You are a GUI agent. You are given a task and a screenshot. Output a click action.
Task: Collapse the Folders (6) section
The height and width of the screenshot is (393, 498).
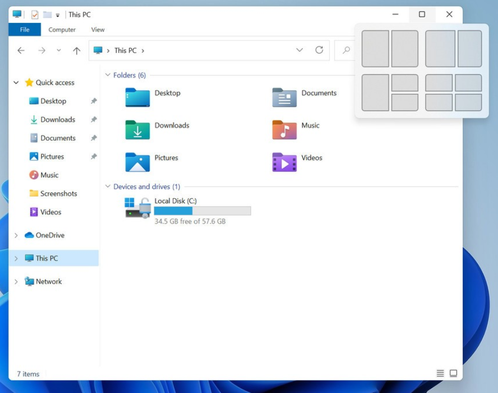tap(107, 75)
